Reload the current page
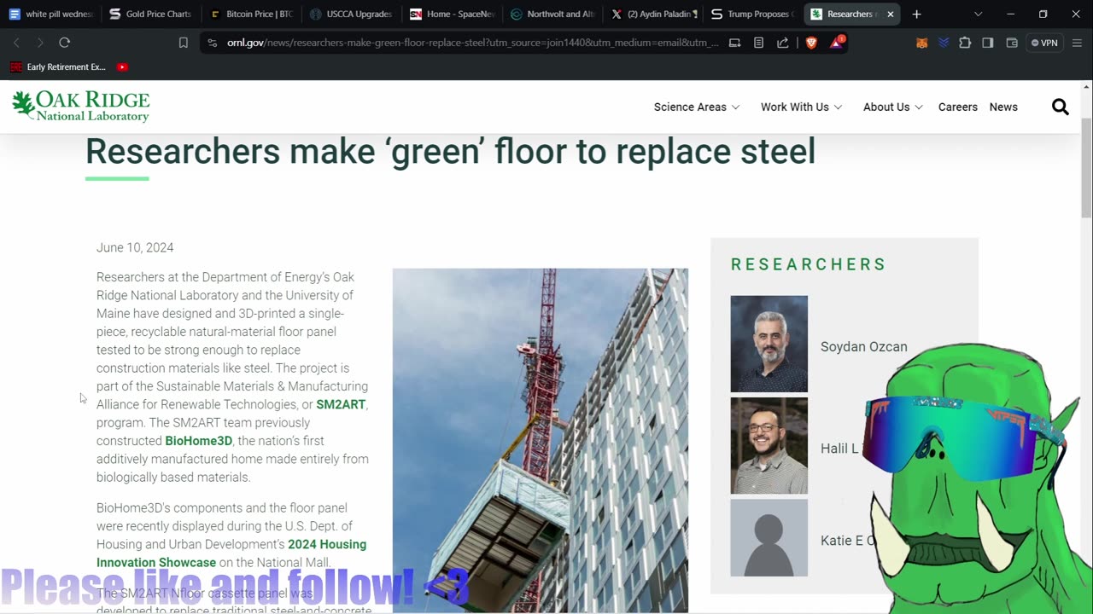This screenshot has width=1093, height=614. pyautogui.click(x=64, y=43)
